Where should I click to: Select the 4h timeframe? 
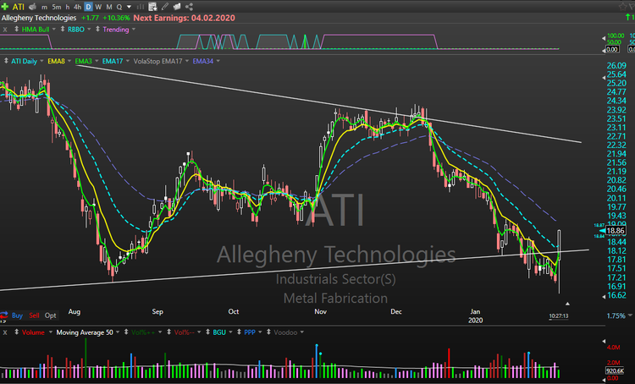tap(78, 5)
